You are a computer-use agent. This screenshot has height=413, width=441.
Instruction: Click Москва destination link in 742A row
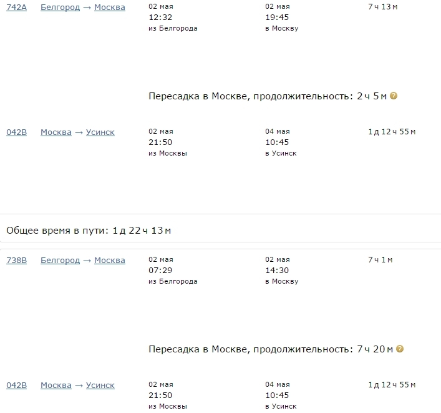coord(110,7)
